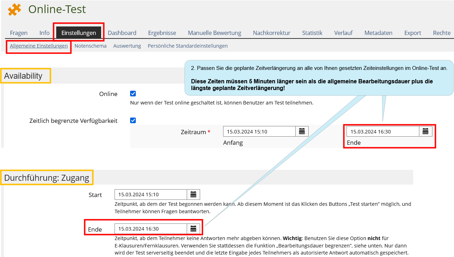This screenshot has width=454, height=257.
Task: Select the Manuelle Bewertung tab
Action: click(x=214, y=33)
